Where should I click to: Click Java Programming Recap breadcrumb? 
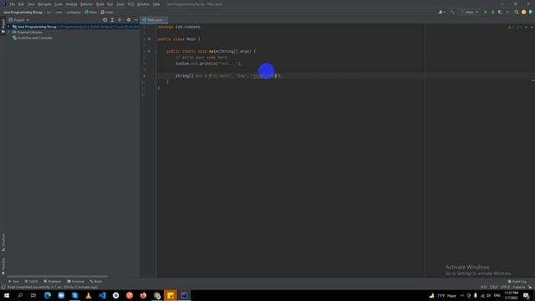[23, 12]
